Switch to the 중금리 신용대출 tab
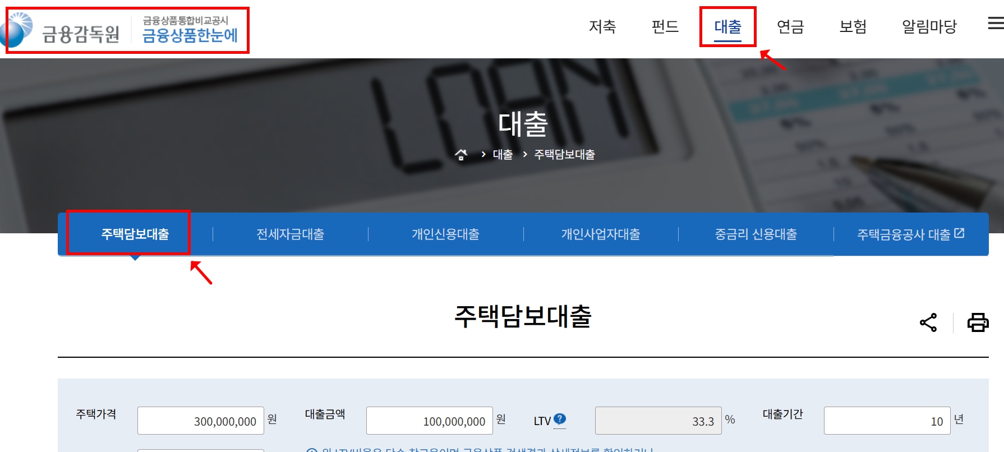Image resolution: width=1004 pixels, height=452 pixels. (x=756, y=234)
